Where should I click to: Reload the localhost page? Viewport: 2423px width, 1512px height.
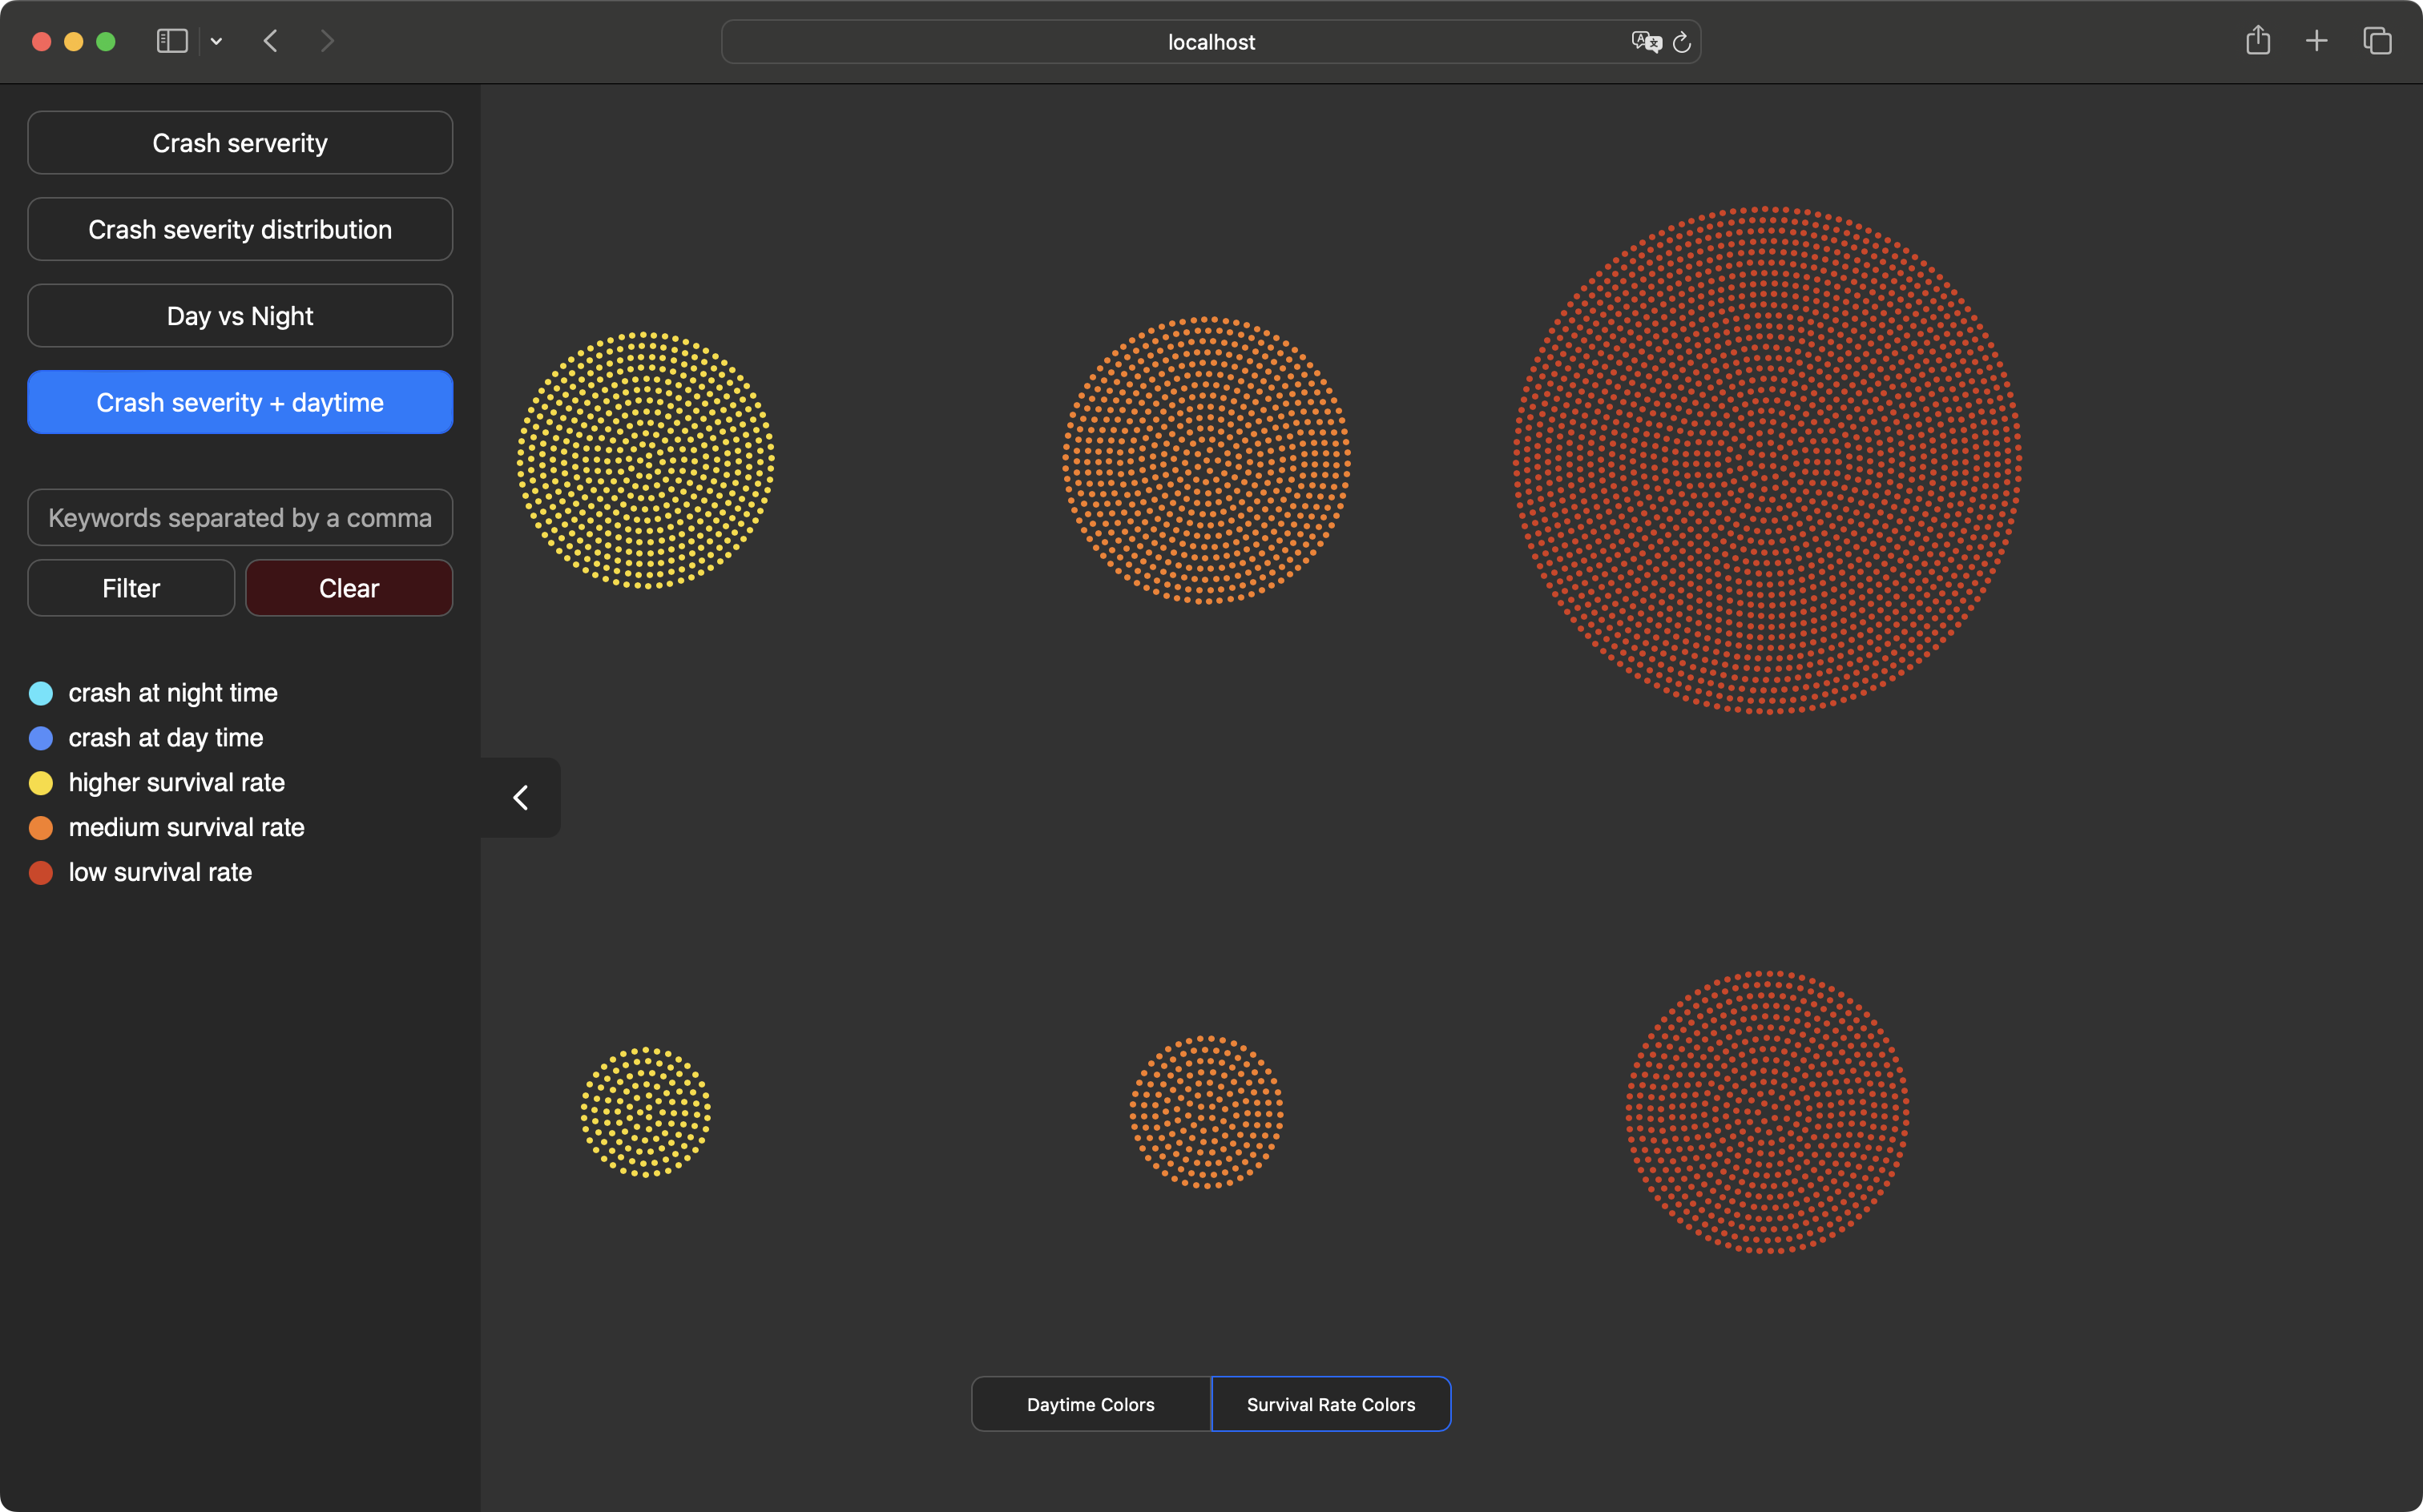click(x=1683, y=42)
